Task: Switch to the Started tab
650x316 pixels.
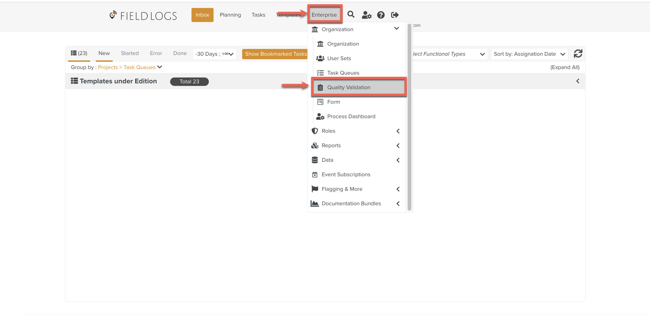Action: click(x=130, y=53)
